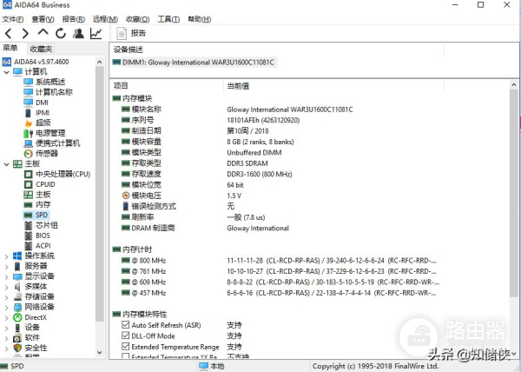Refresh the page with the circular arrow icon

tap(61, 33)
